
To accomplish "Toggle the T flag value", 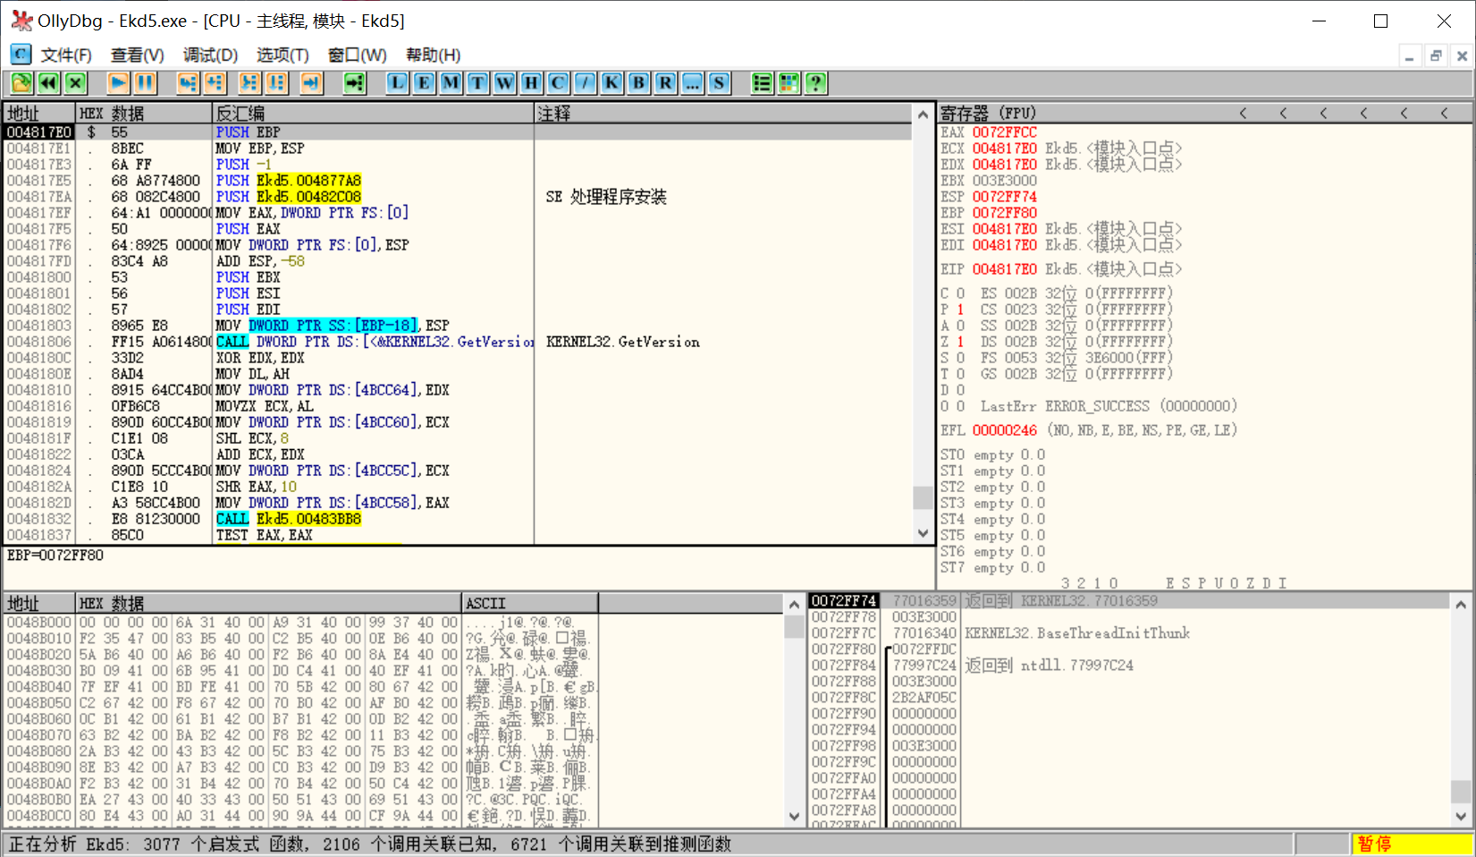I will pyautogui.click(x=960, y=374).
